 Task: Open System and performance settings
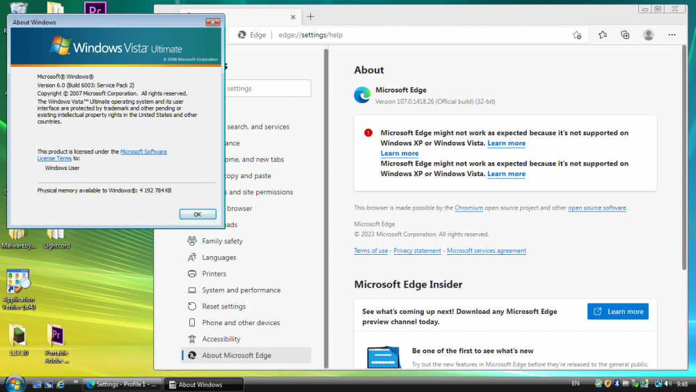(x=241, y=290)
